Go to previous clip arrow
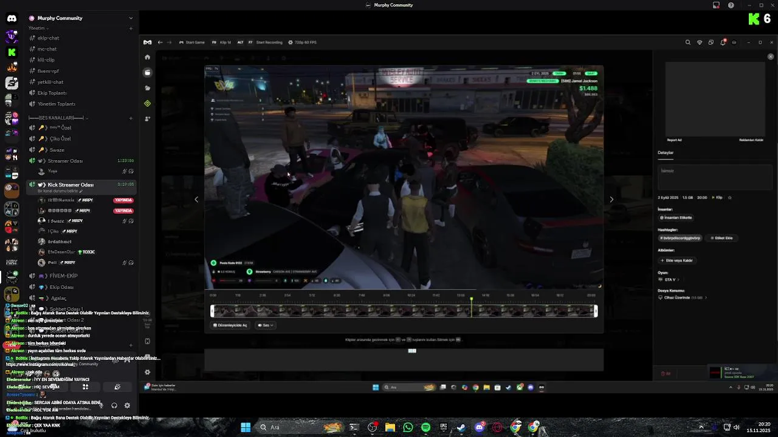The height and width of the screenshot is (437, 778). pos(196,199)
